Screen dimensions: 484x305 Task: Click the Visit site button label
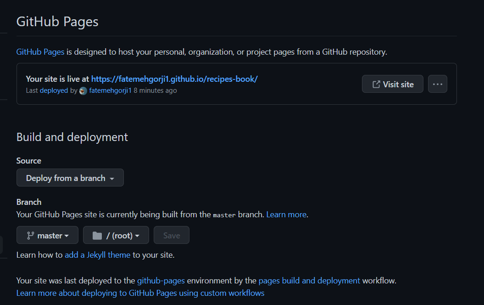pos(398,84)
